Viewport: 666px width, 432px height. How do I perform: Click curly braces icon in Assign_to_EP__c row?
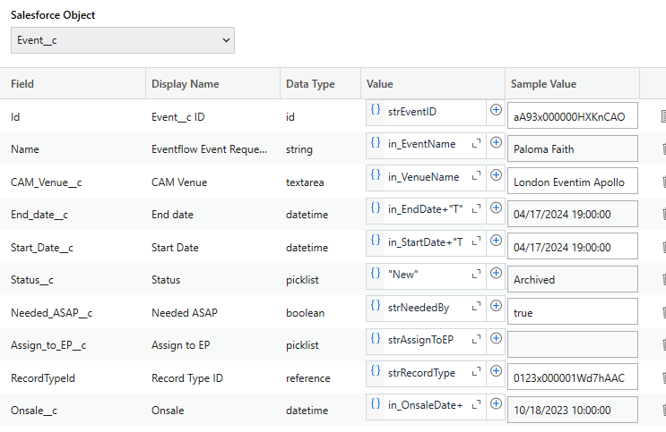point(376,338)
